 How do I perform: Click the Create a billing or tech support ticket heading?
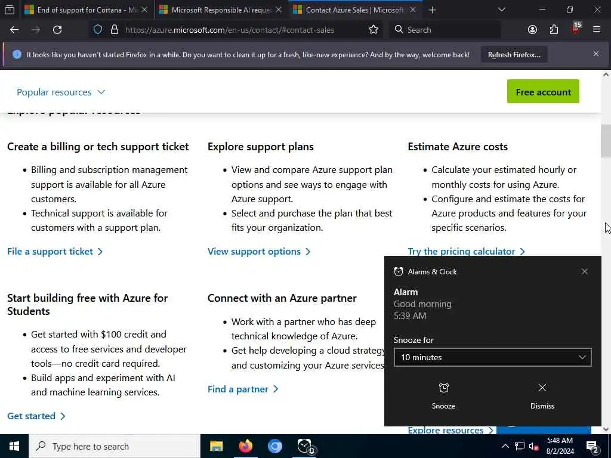pyautogui.click(x=98, y=147)
